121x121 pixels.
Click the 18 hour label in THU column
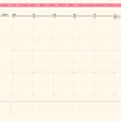74,73
